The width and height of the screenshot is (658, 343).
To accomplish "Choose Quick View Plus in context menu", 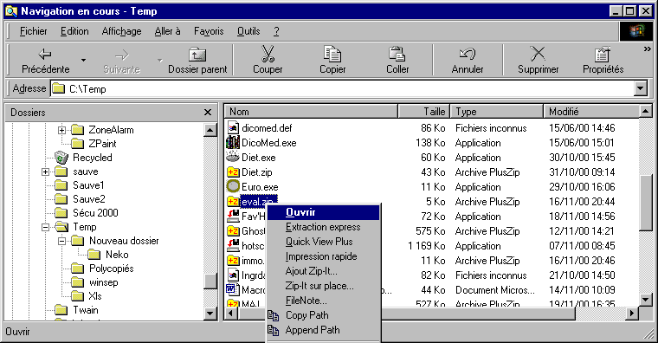I will [323, 242].
